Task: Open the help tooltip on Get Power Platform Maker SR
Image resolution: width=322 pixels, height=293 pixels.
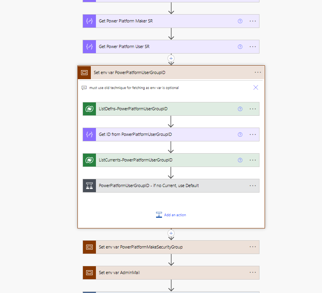Action: pos(240,21)
